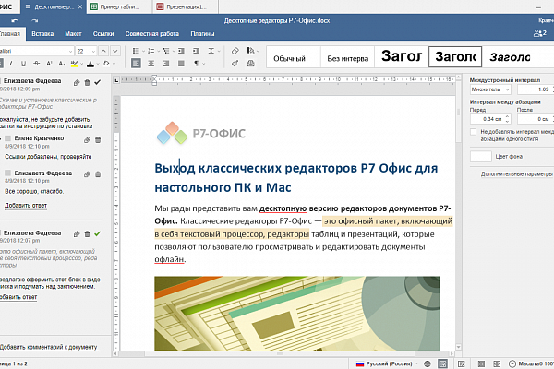
Task: Align paragraph to the right
Action: (x=166, y=64)
